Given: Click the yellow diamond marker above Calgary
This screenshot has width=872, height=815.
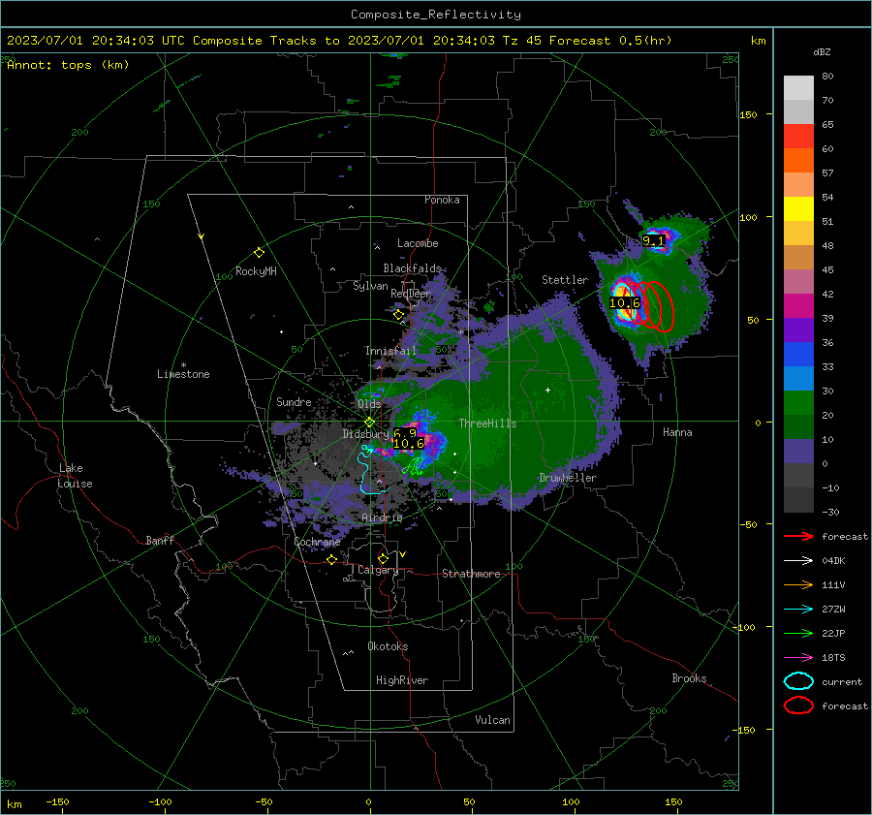Looking at the screenshot, I should click(383, 558).
